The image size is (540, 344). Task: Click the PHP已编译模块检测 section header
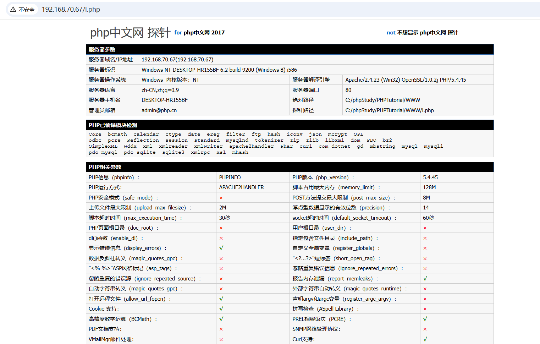point(290,125)
